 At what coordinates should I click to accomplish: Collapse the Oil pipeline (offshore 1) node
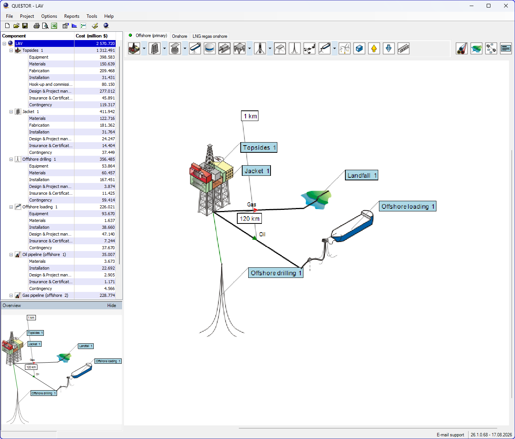click(11, 254)
